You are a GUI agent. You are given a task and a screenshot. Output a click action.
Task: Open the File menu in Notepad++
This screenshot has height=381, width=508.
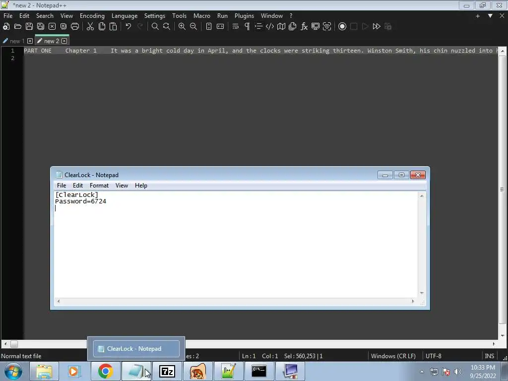[8, 15]
